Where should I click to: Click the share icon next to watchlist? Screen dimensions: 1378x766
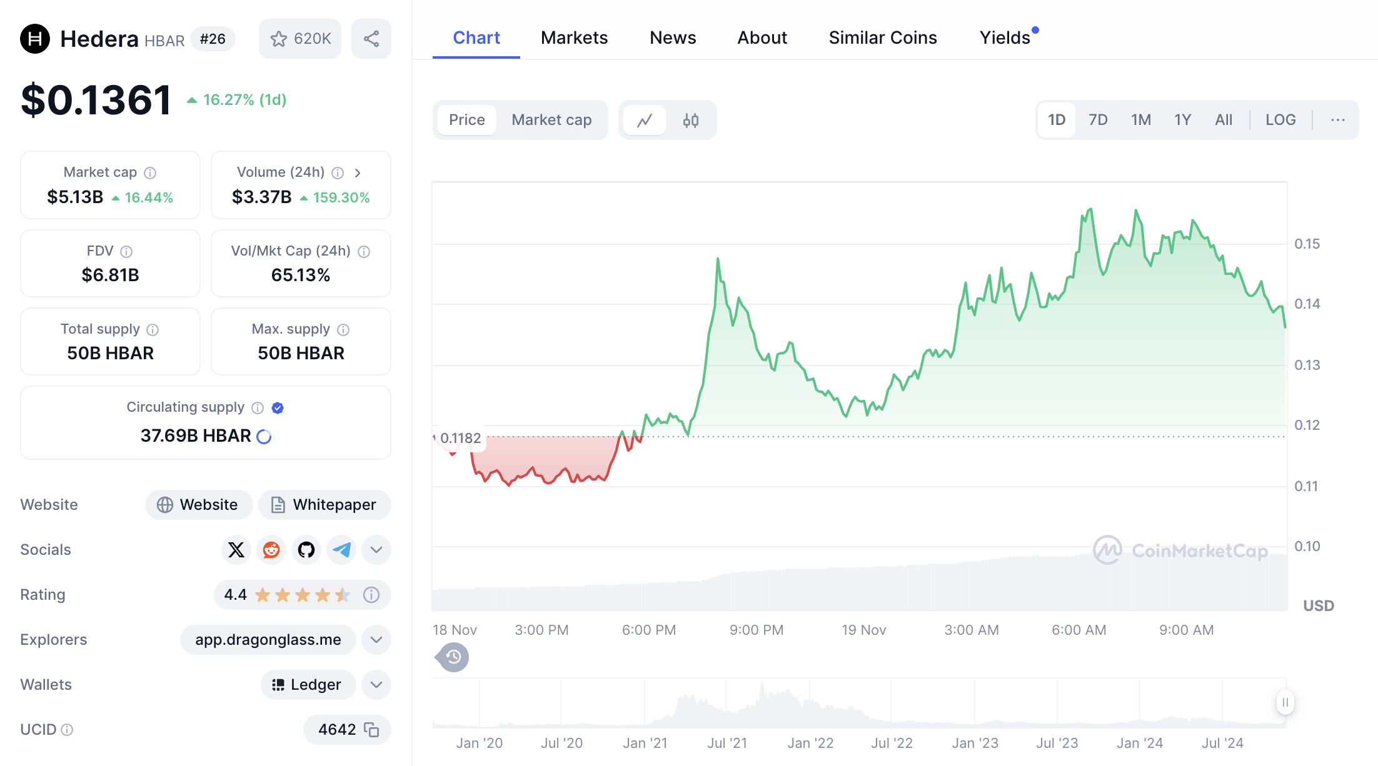[371, 39]
